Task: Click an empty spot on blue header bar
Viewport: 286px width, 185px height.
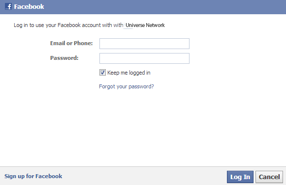Action: click(x=164, y=7)
